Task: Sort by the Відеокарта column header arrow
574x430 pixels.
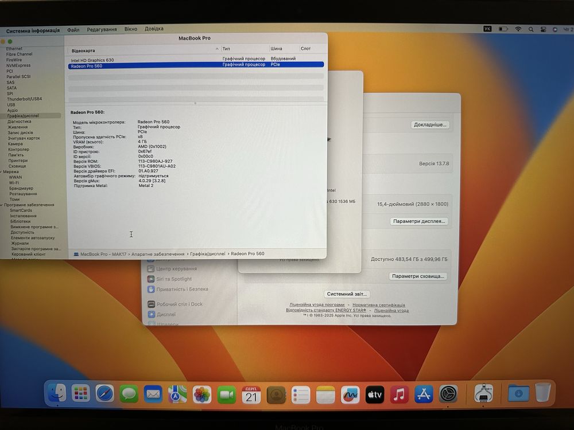Action: click(217, 49)
